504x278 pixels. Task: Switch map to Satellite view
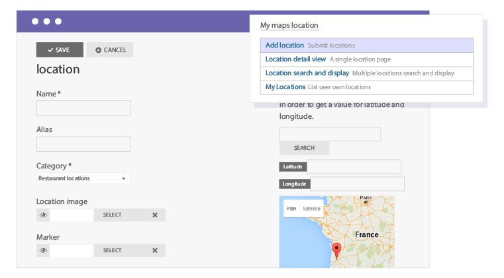311,209
